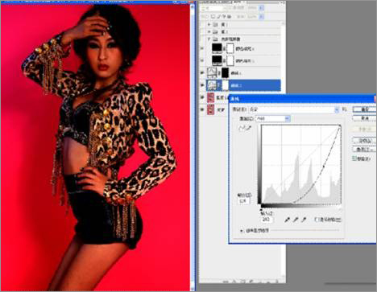Pick the white point eyedropper in Curves

click(304, 220)
